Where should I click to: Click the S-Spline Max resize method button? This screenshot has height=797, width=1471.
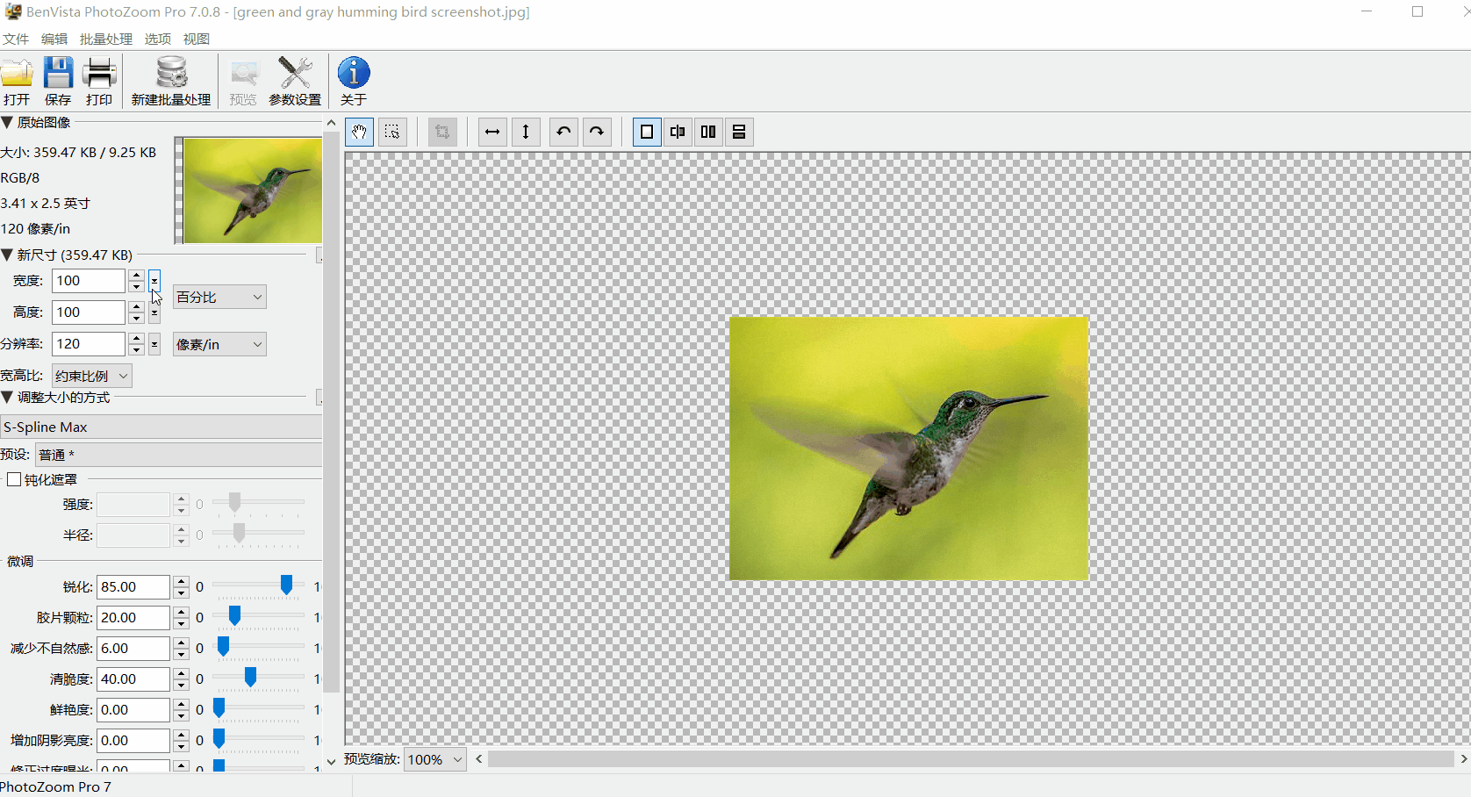(161, 427)
